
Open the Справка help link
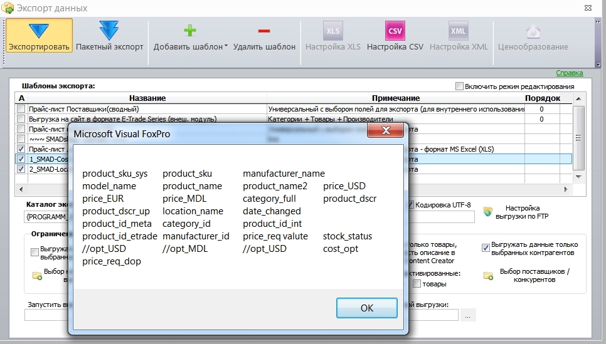pos(569,73)
